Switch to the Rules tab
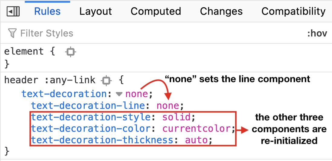 pyautogui.click(x=47, y=11)
